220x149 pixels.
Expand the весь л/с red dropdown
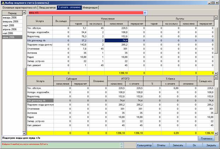click(x=145, y=13)
